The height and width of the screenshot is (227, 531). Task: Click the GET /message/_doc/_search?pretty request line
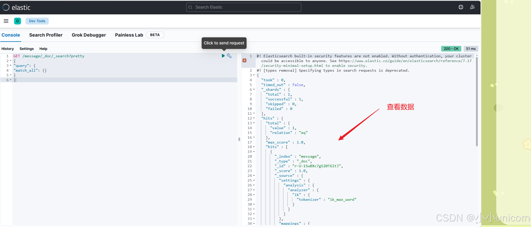[49, 56]
